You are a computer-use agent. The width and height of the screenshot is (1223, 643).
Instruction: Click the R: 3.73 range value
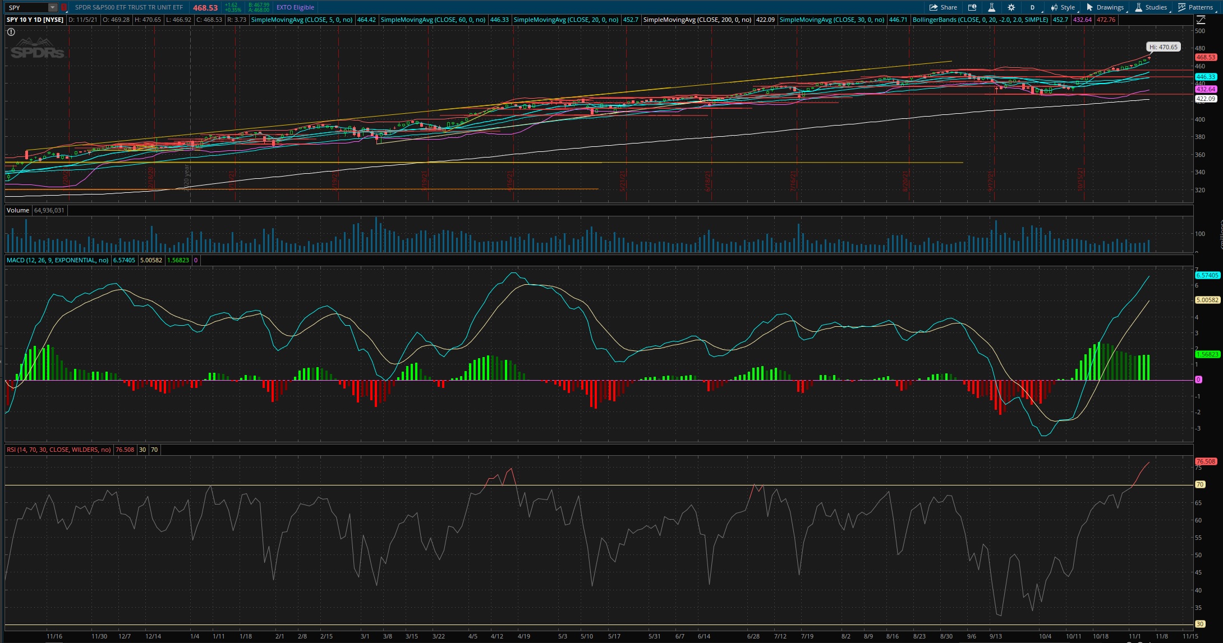237,20
